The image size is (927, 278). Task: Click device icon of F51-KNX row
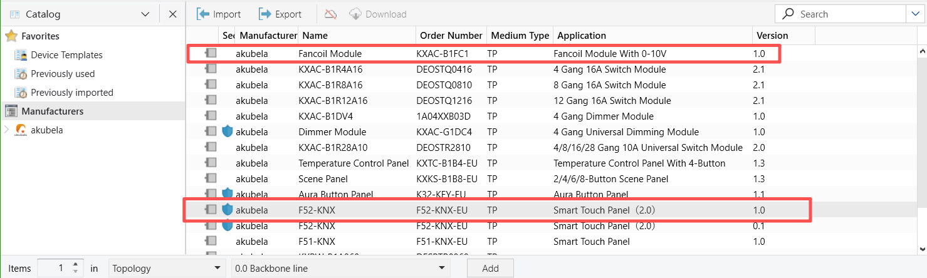(211, 241)
